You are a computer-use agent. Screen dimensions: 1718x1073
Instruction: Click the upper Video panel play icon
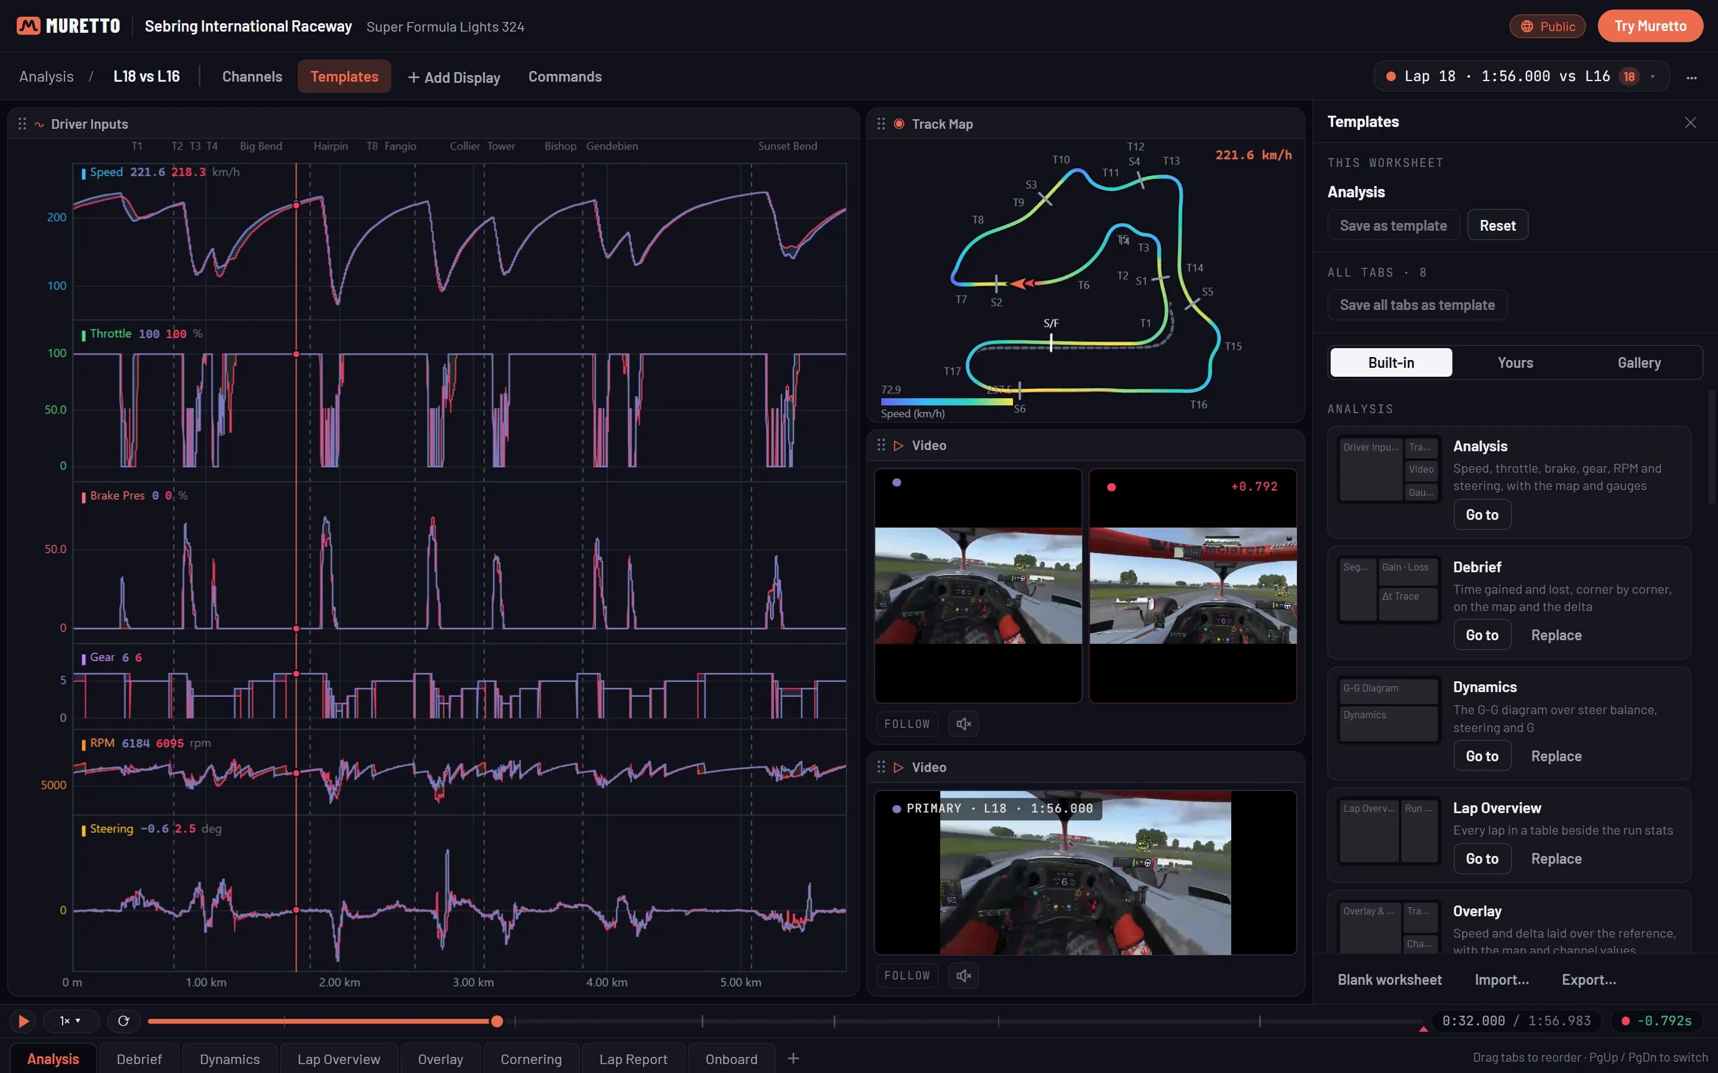click(x=899, y=446)
